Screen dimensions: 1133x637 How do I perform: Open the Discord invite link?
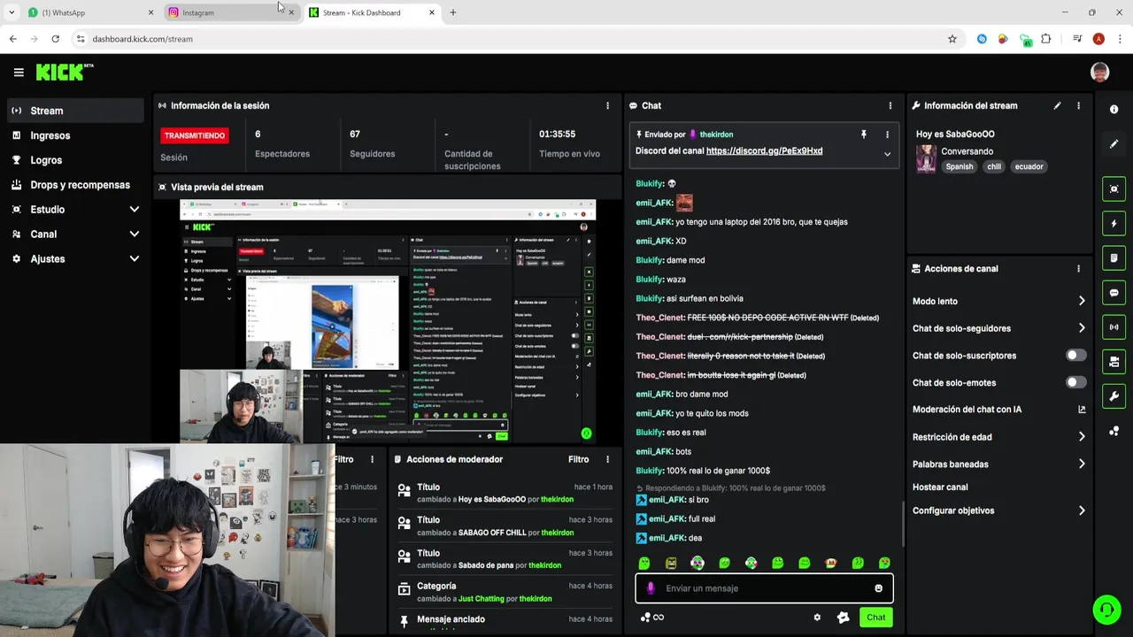[x=764, y=151]
